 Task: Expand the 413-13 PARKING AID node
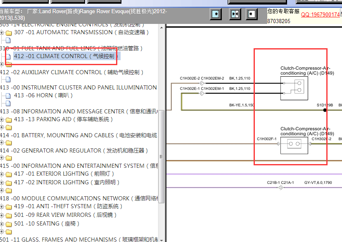pos(2,120)
